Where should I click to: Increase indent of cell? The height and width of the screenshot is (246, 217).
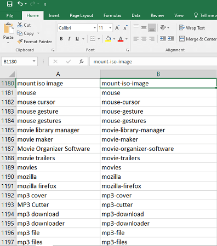coord(171,39)
